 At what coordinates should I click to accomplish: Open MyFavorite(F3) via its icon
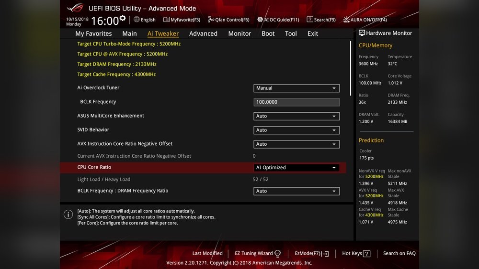tap(166, 20)
